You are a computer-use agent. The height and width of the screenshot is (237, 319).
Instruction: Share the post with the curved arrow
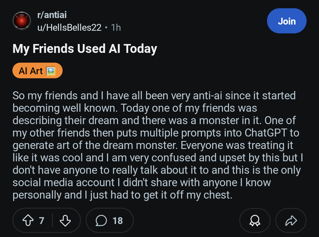pyautogui.click(x=291, y=220)
